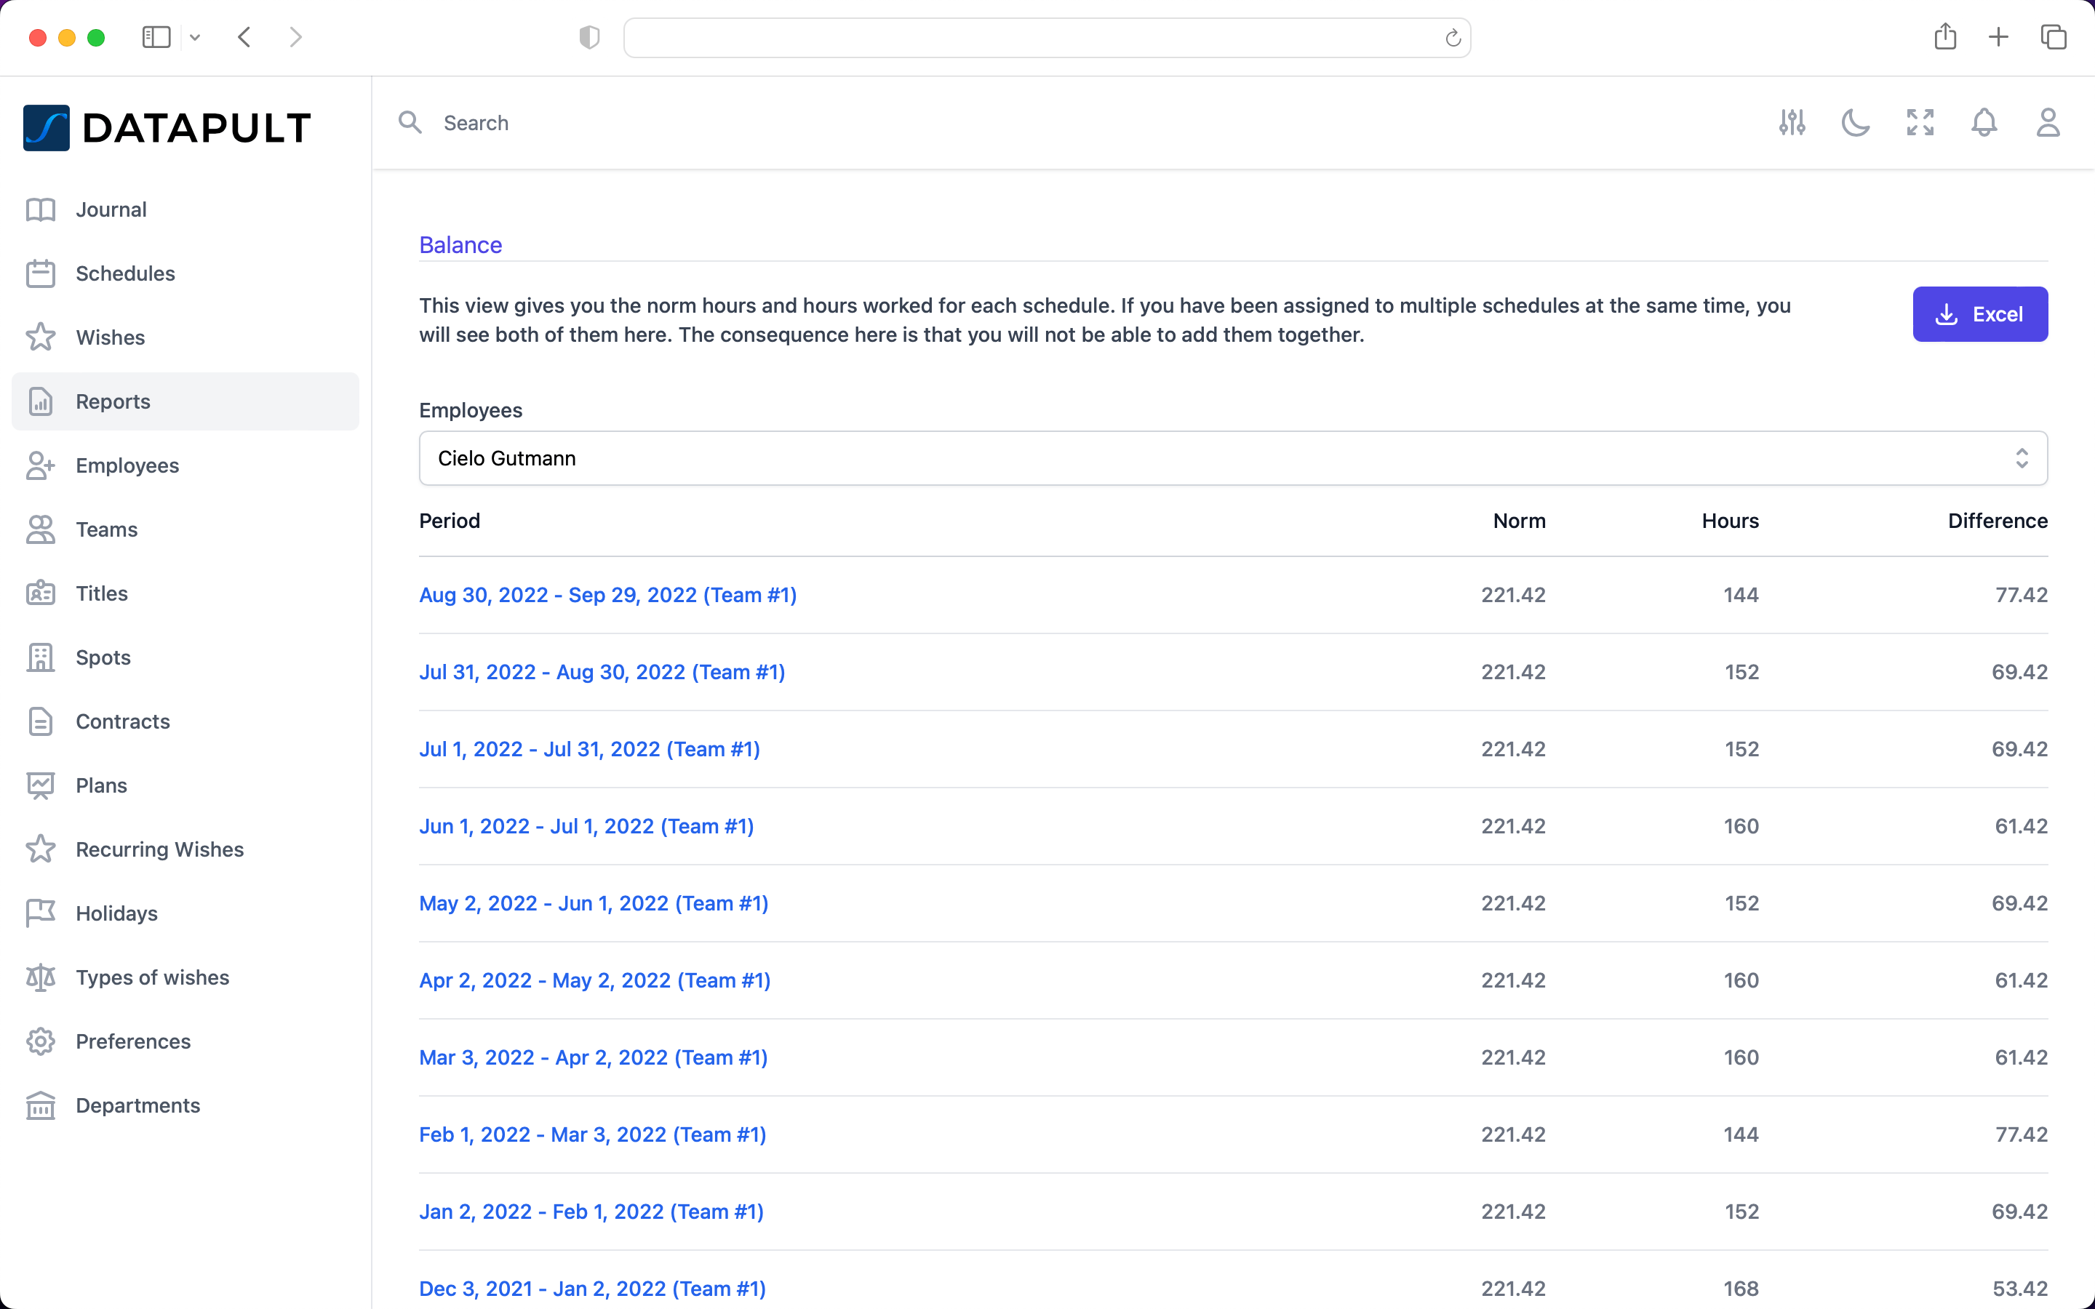Open the Schedules menu item
This screenshot has height=1309, width=2095.
(x=126, y=273)
